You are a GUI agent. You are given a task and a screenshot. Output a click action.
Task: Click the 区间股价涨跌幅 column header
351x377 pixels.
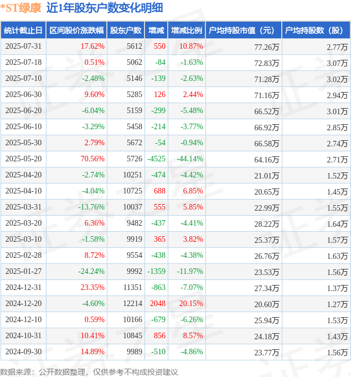click(x=76, y=30)
